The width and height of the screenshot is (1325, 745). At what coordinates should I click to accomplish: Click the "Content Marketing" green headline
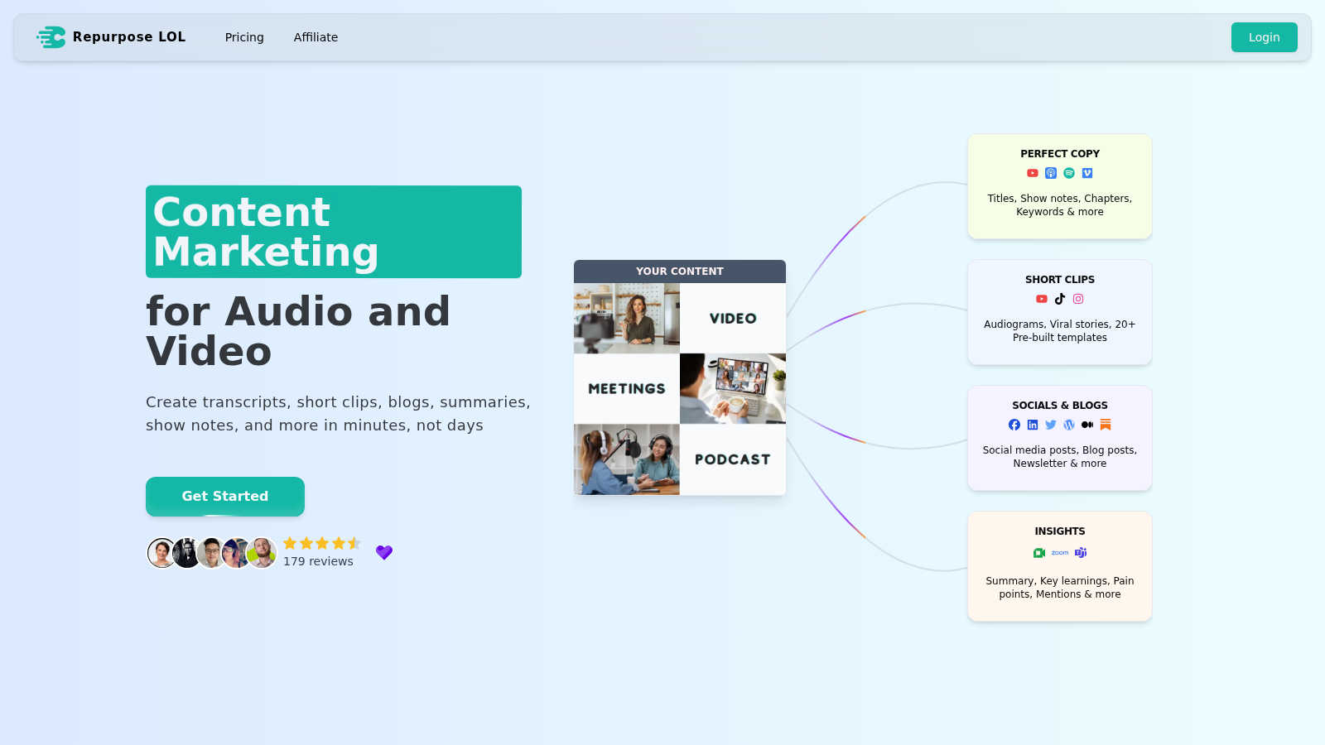click(x=334, y=232)
